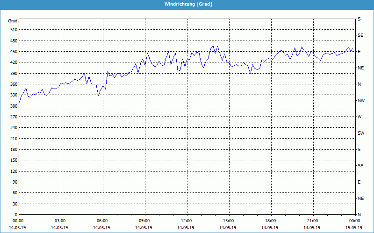Select the 510 value on the y-axis
The width and height of the screenshot is (374, 233).
click(13, 30)
